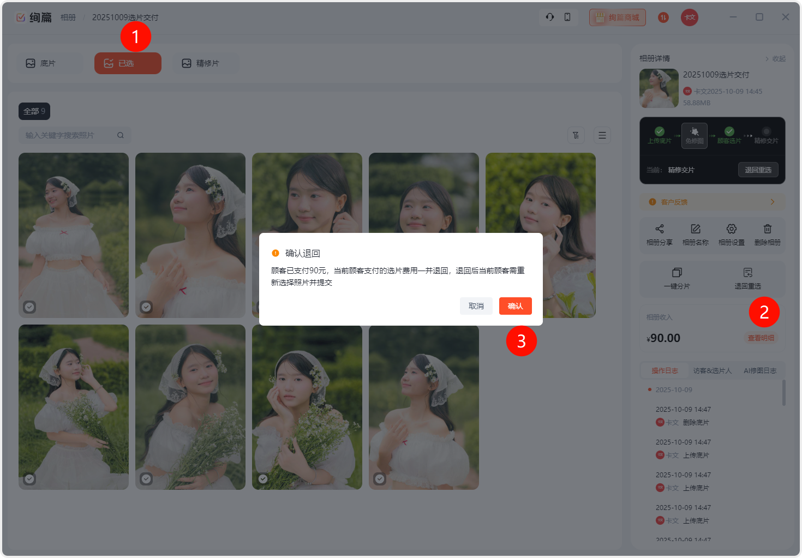Toggle checkmark on last bottom-row photo
802x558 pixels.
point(380,479)
